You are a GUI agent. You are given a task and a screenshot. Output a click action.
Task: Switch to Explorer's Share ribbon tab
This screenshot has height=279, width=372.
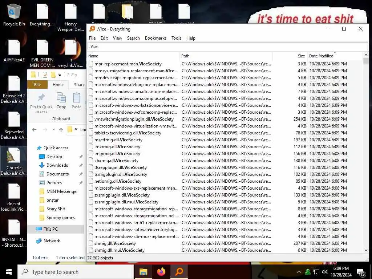tap(79, 85)
